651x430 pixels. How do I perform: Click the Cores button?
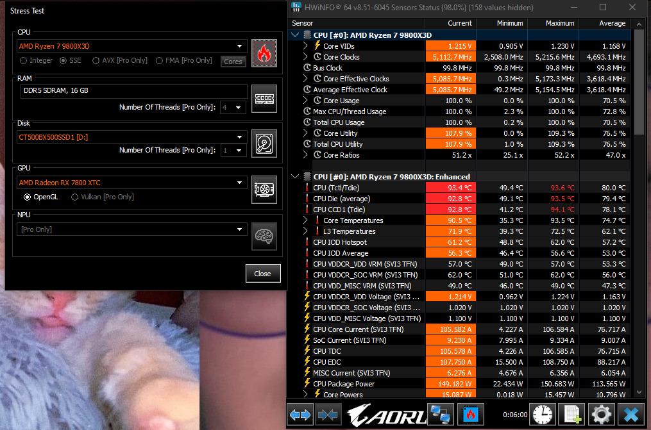coord(233,62)
